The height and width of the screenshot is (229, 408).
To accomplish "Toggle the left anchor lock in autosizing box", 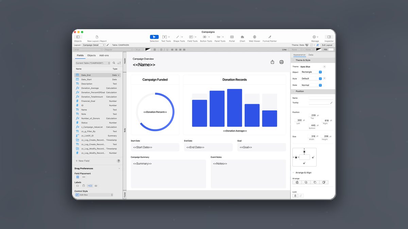I will point(296,157).
